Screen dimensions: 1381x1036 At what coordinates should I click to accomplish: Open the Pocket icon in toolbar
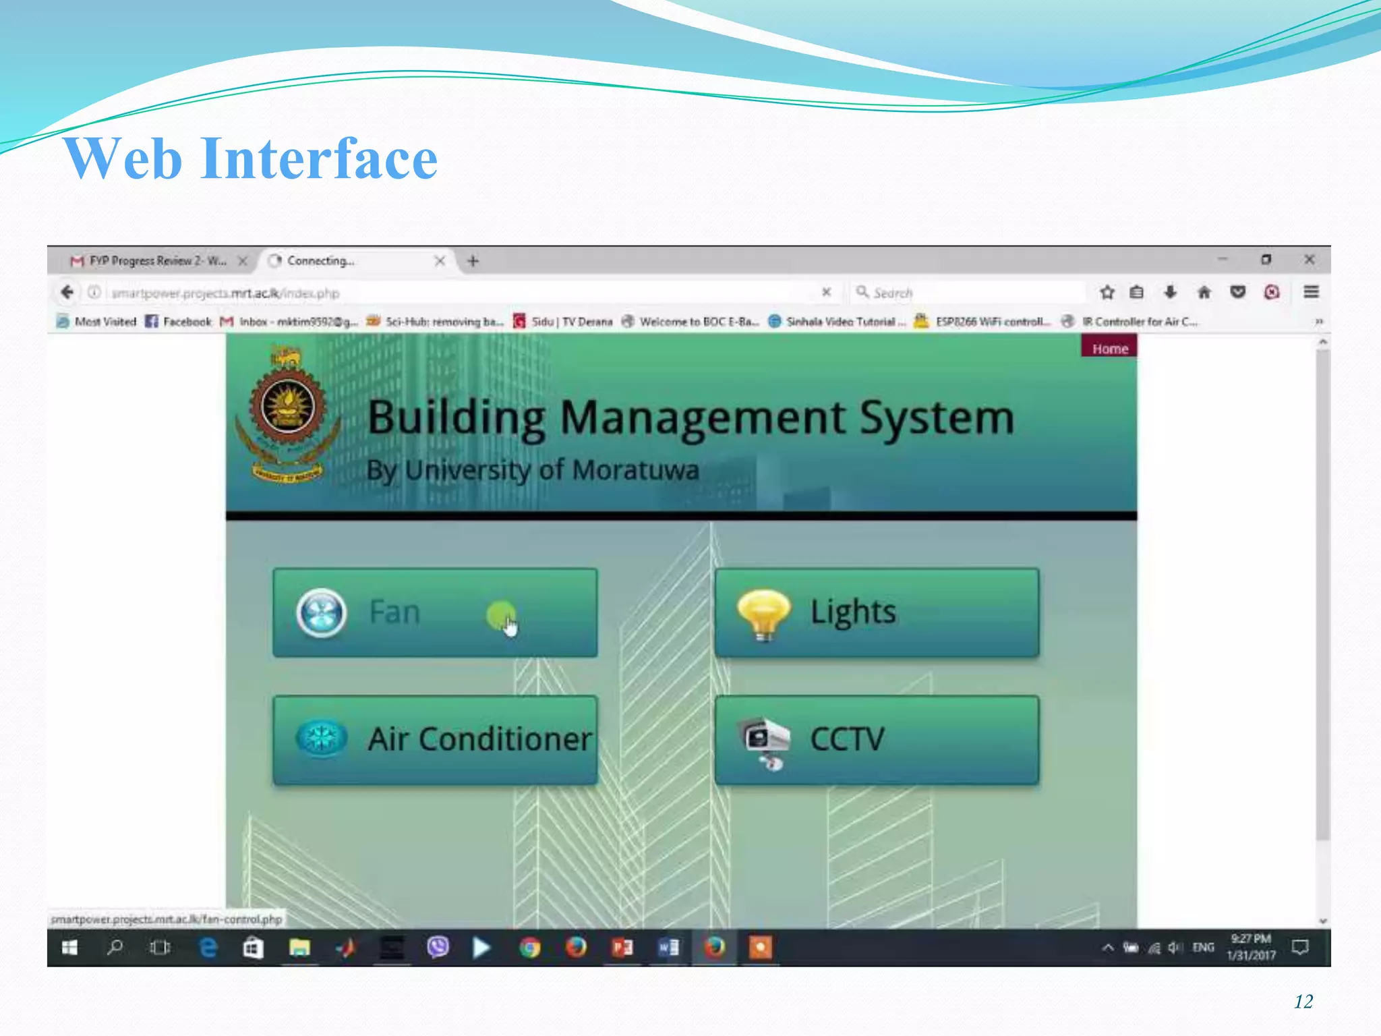click(x=1238, y=292)
